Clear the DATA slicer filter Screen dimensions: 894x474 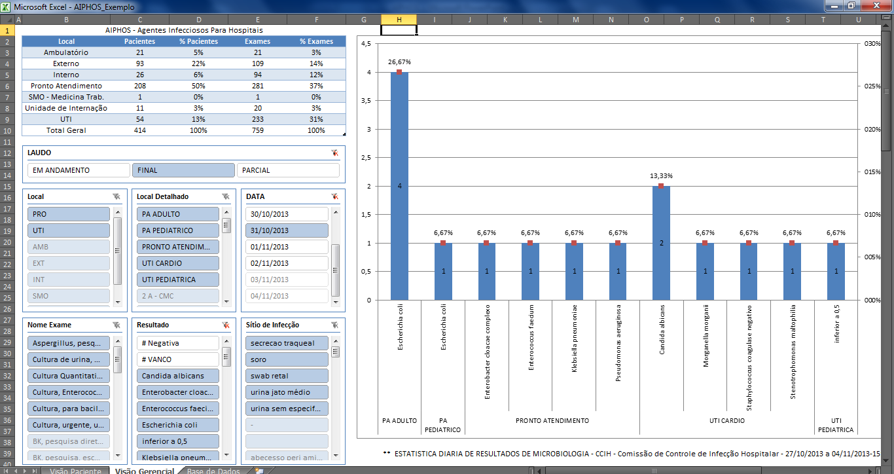coord(334,196)
